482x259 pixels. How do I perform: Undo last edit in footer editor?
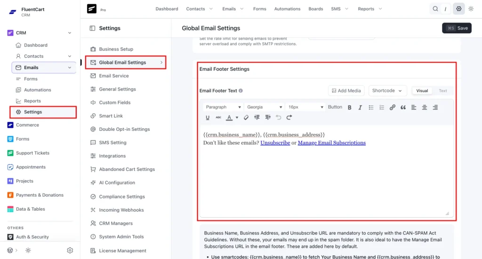(x=279, y=117)
